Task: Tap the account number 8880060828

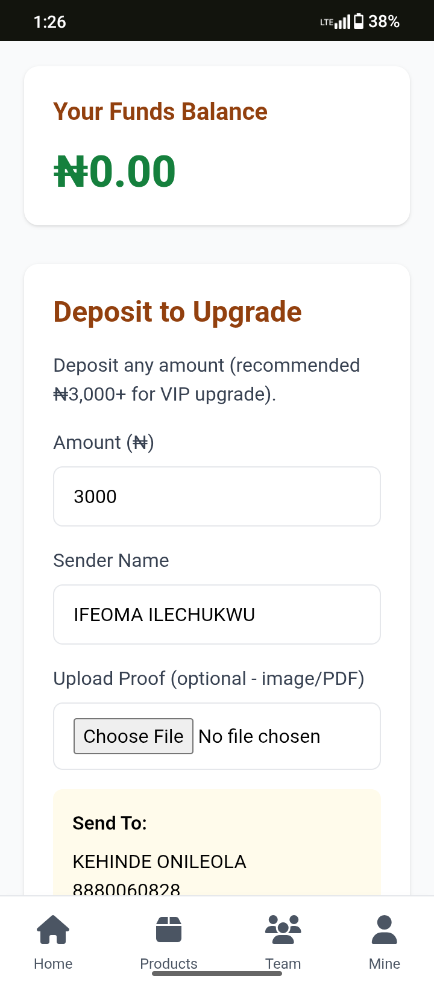Action: tap(126, 889)
